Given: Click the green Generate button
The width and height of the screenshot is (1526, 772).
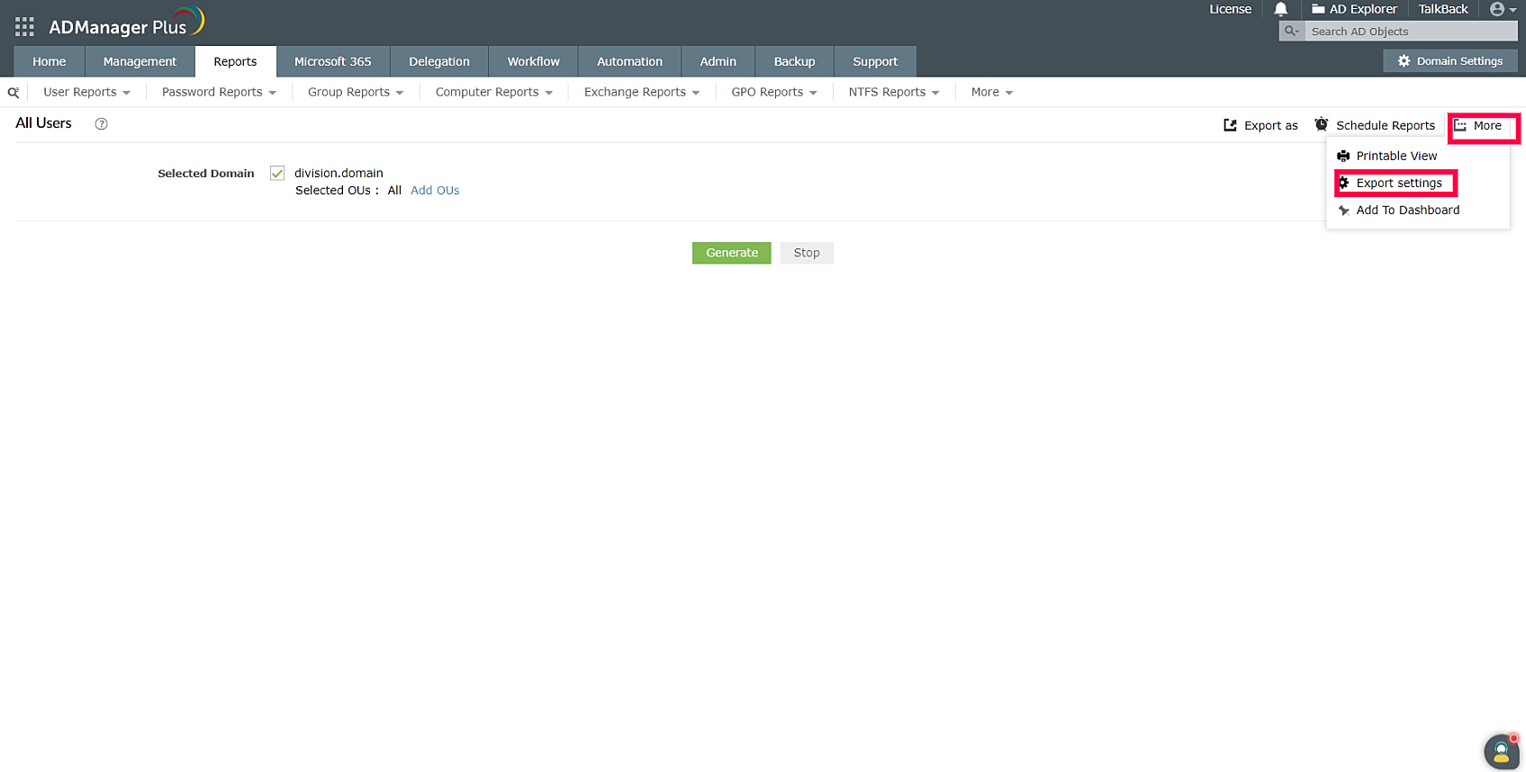Looking at the screenshot, I should pyautogui.click(x=731, y=253).
